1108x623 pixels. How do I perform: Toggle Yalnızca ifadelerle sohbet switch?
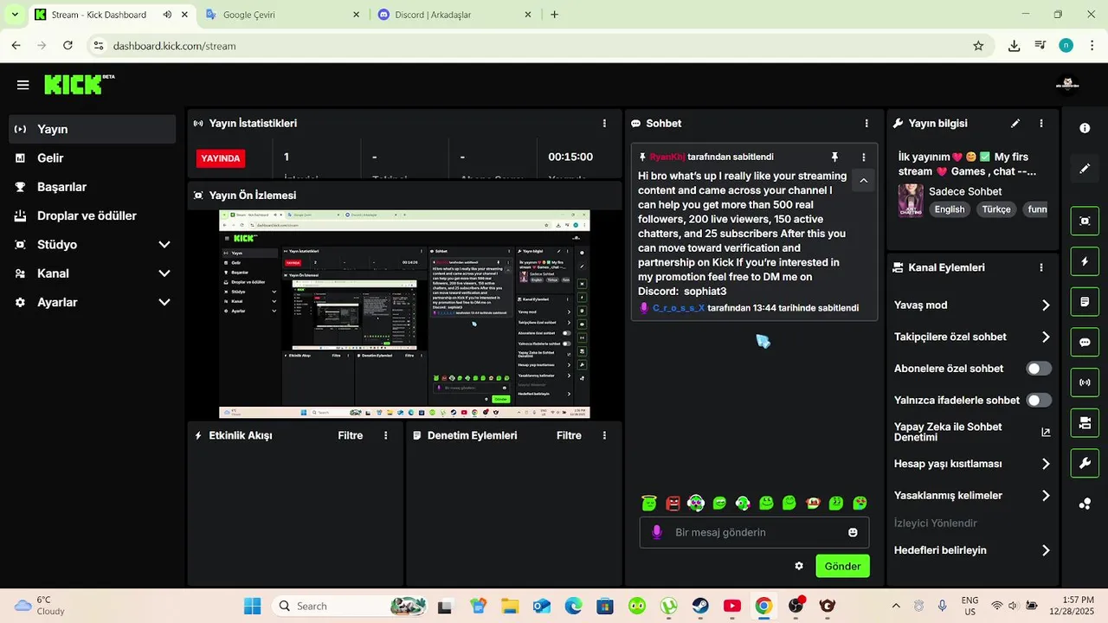point(1039,401)
